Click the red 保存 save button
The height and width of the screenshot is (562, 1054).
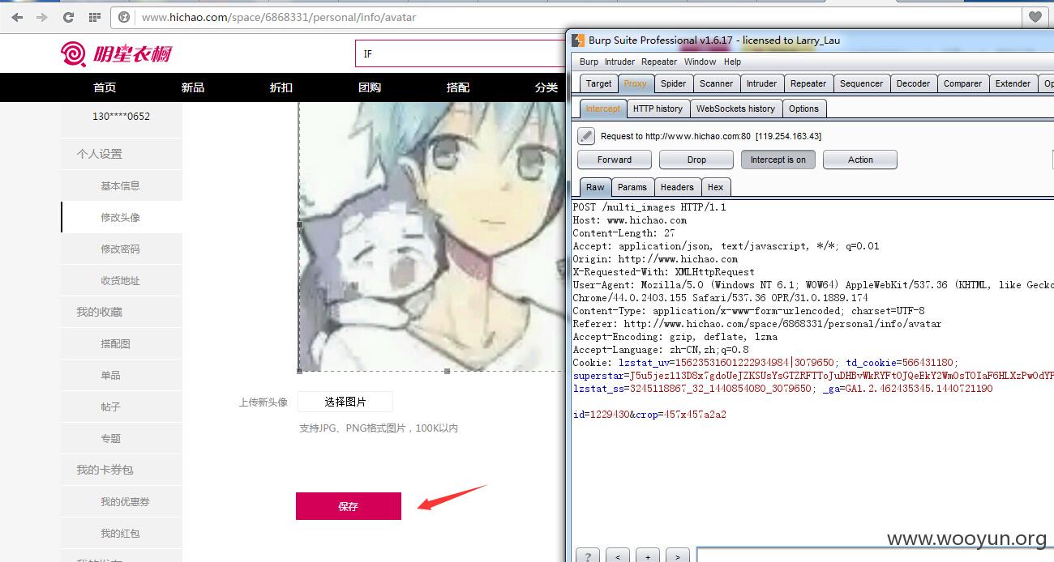pyautogui.click(x=349, y=506)
